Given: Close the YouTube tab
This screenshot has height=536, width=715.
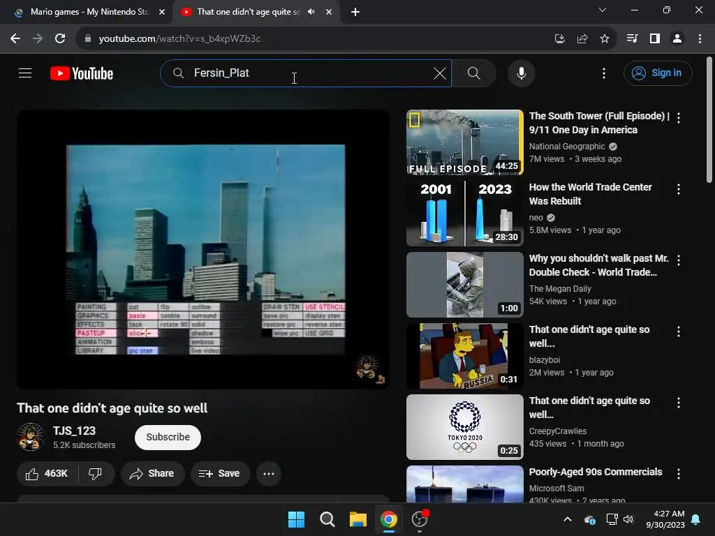Looking at the screenshot, I should click(329, 12).
